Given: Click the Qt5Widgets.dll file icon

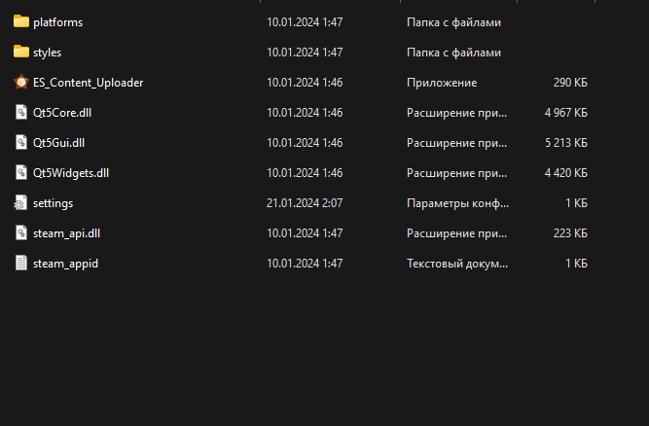Looking at the screenshot, I should (21, 173).
